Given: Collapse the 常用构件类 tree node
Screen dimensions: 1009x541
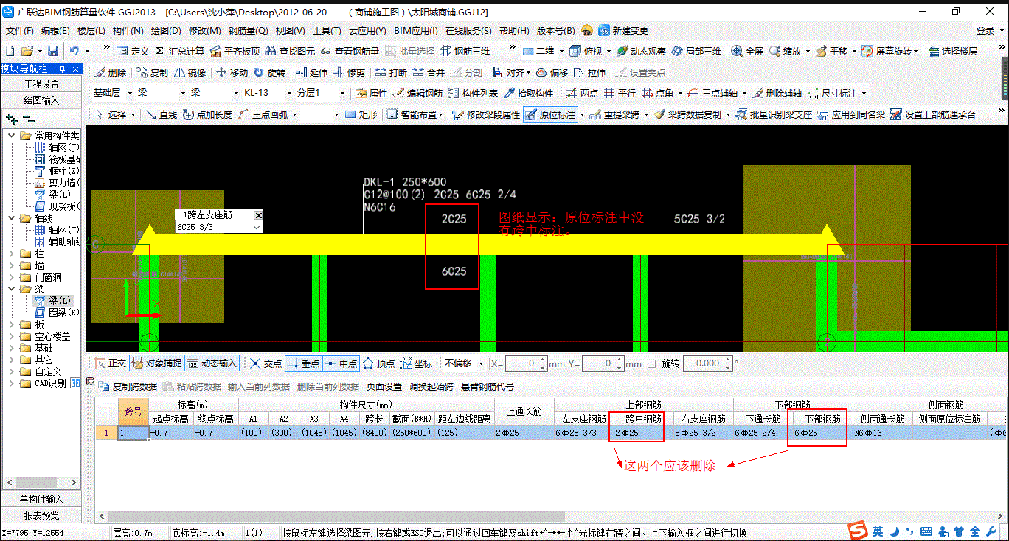Looking at the screenshot, I should 13,136.
